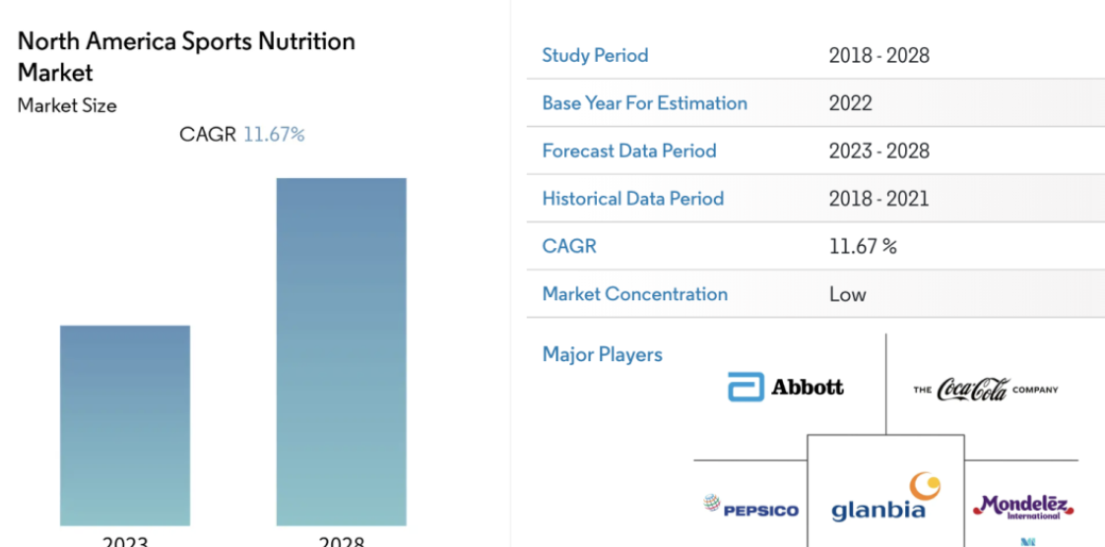Click the CAGR 11.67% value above chart
1105x547 pixels.
click(241, 134)
